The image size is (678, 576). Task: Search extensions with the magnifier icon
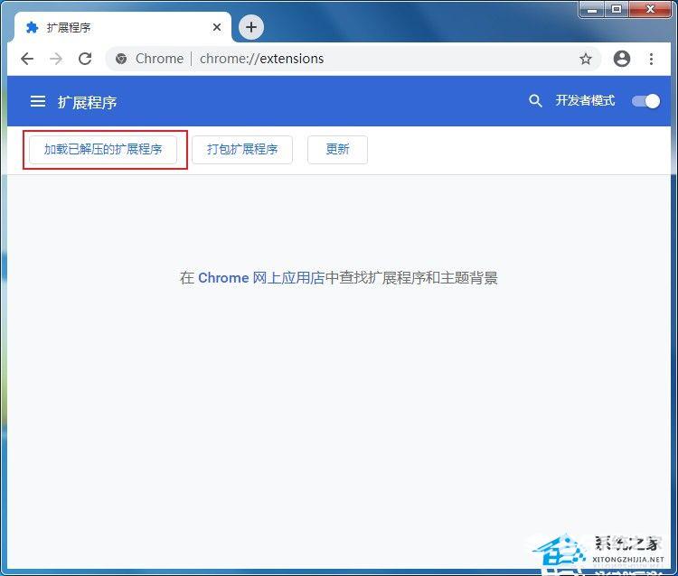pos(535,101)
